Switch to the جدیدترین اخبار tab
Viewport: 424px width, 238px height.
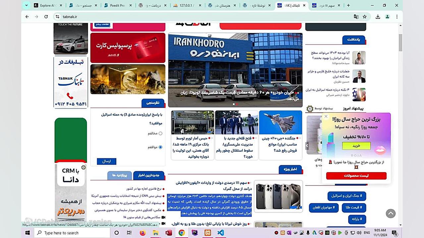tap(149, 175)
